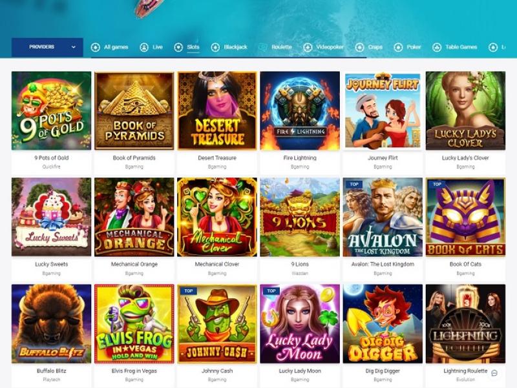This screenshot has height=388, width=517.
Task: Click the Poker category icon
Action: (398, 47)
